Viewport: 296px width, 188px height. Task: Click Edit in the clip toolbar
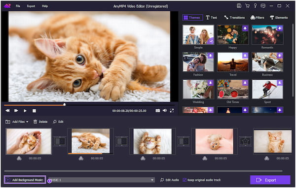pyautogui.click(x=58, y=122)
